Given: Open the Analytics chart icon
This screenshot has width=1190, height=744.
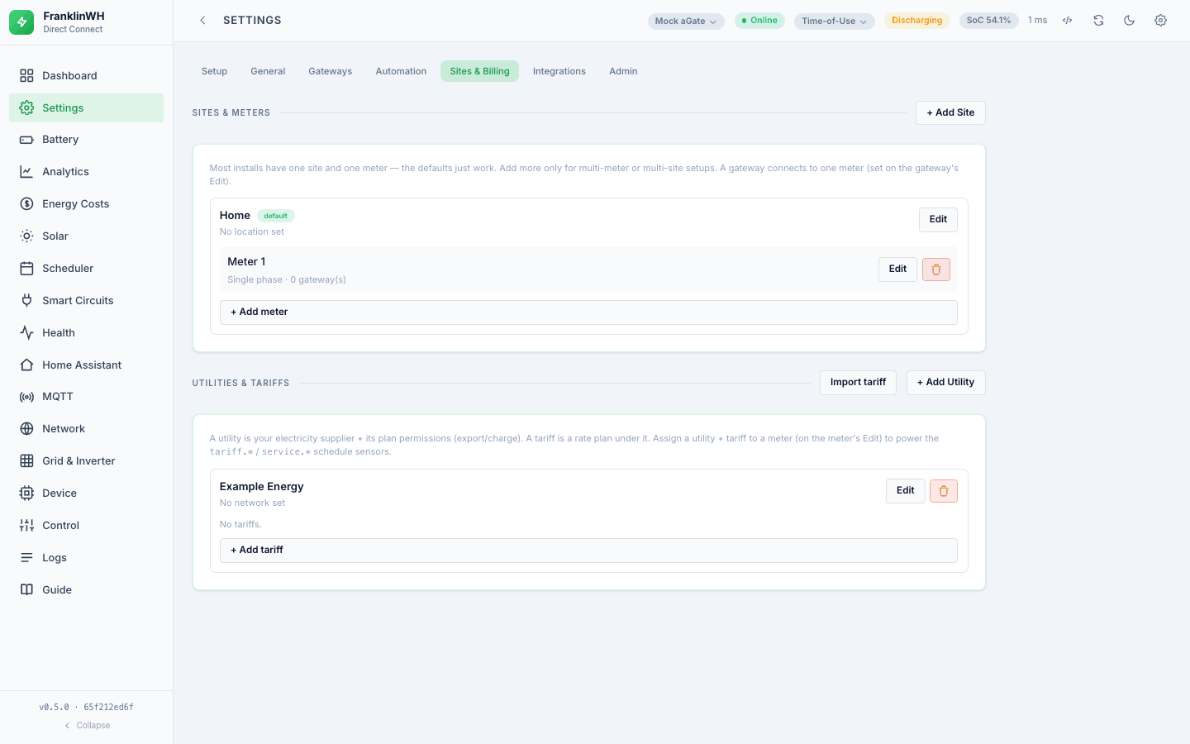Looking at the screenshot, I should point(26,172).
